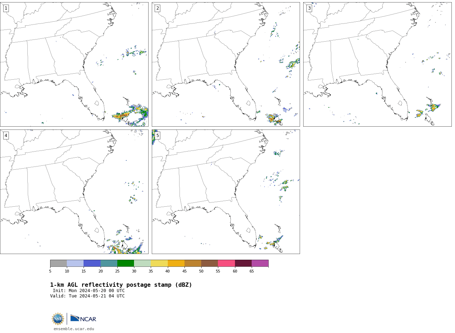Screen dimensions: 455x333
Task: Click the pale green 30-35 dBZ swatch
Action: pos(143,263)
